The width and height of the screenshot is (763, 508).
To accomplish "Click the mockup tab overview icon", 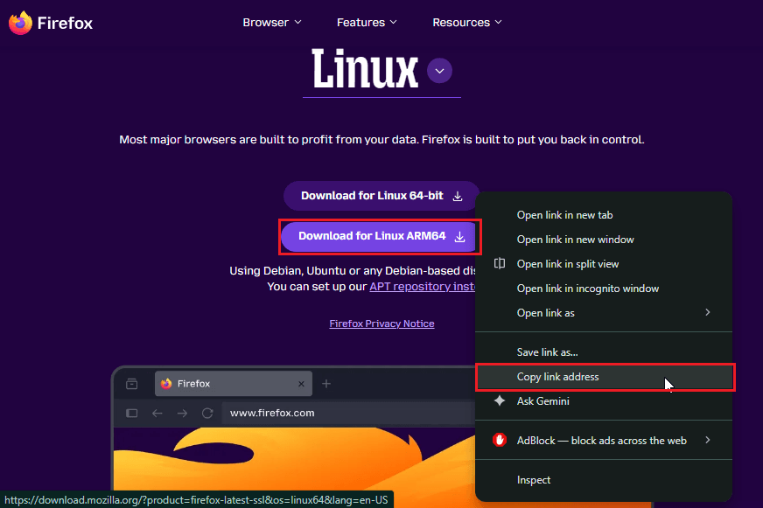I will click(132, 384).
